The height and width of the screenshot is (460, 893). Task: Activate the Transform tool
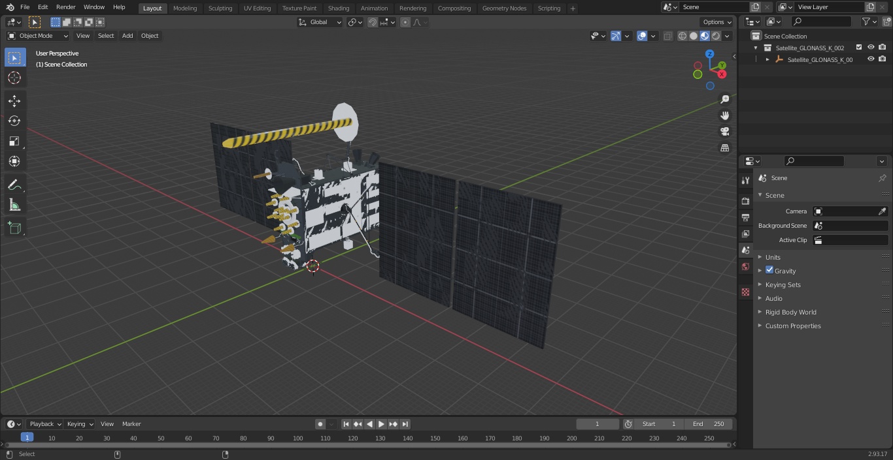click(14, 161)
